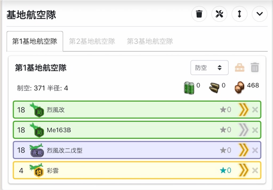The width and height of the screenshot is (273, 190).
Task: Click the slot count 18 of 烈風改
Action: coord(21,110)
